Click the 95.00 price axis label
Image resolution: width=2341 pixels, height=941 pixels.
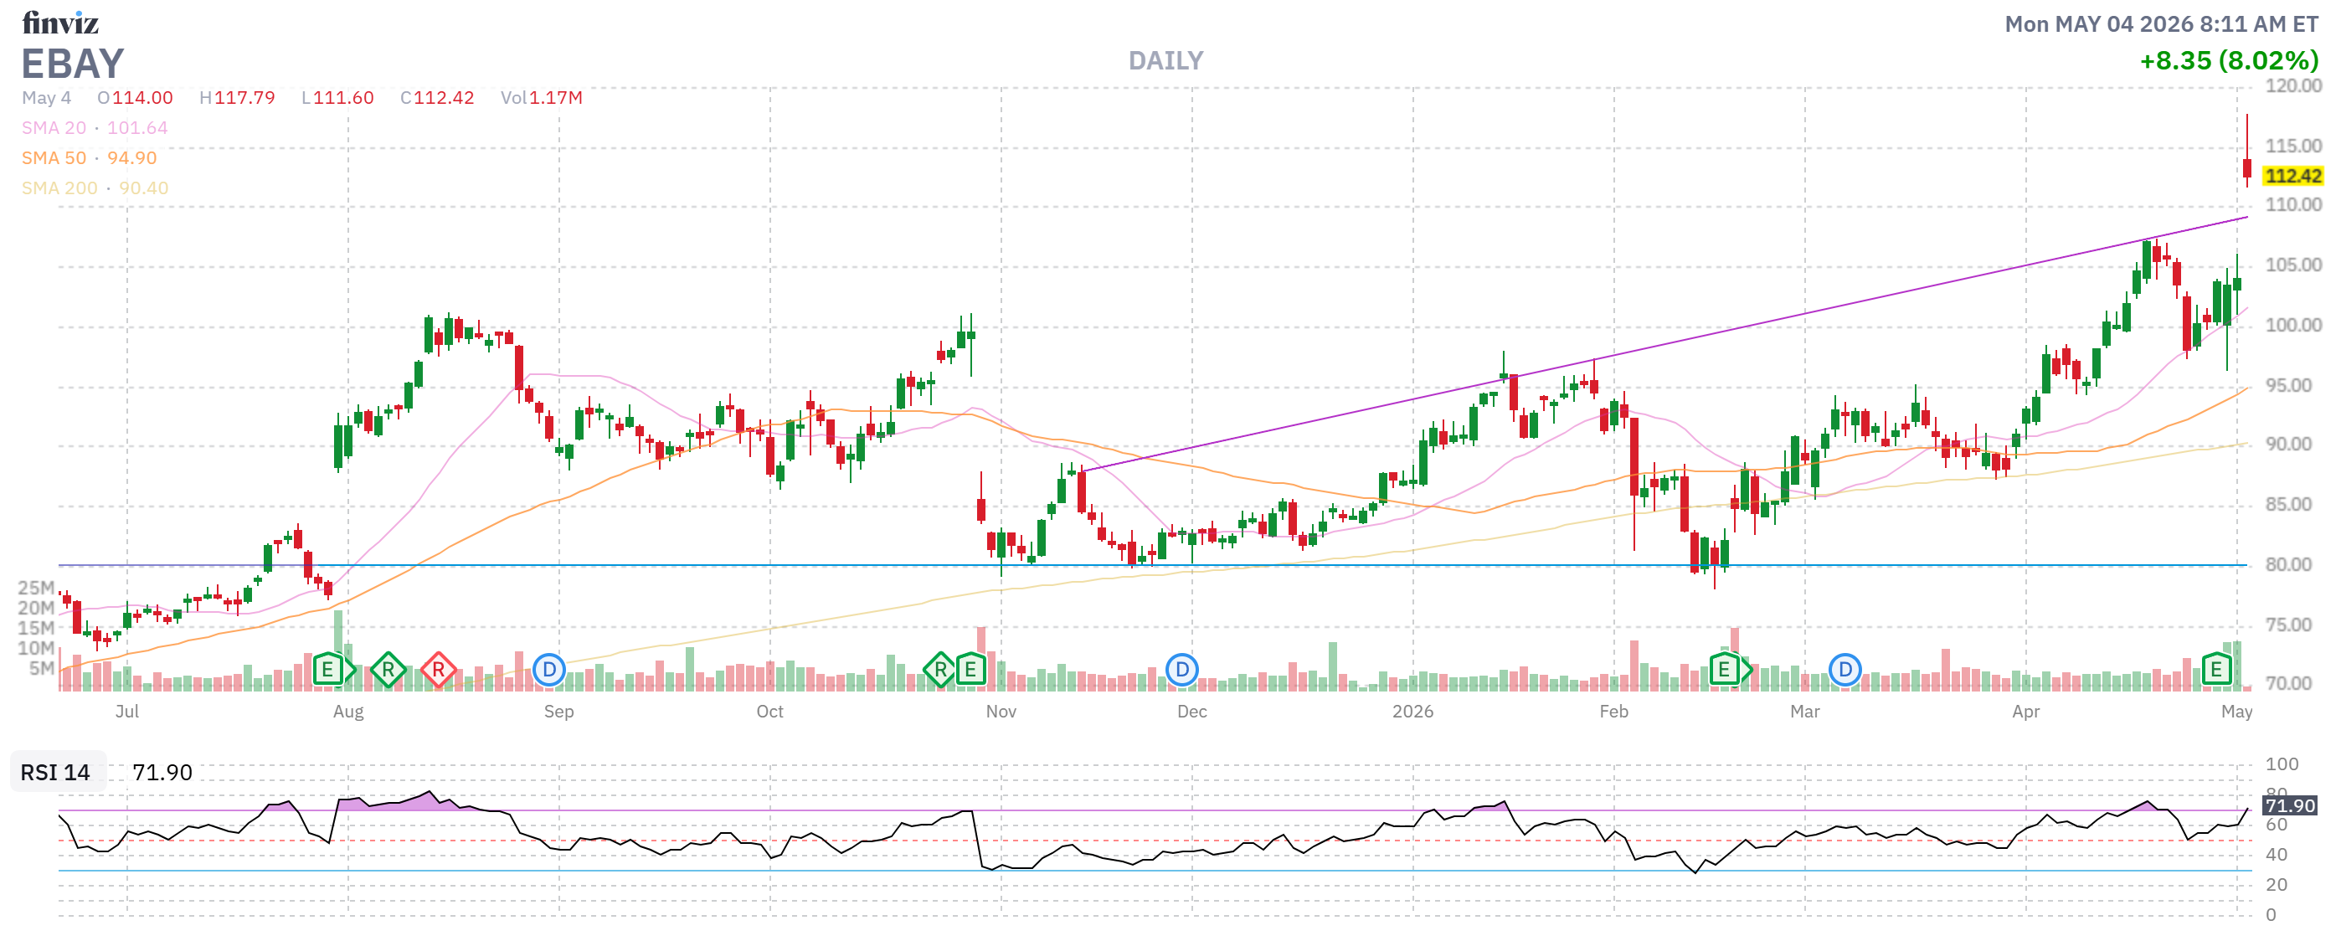2288,385
